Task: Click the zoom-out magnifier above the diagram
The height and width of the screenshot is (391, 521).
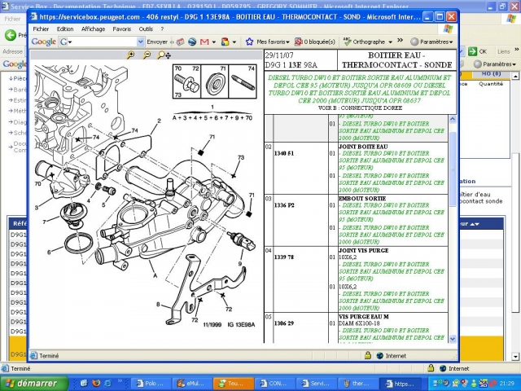Action: pos(147,55)
